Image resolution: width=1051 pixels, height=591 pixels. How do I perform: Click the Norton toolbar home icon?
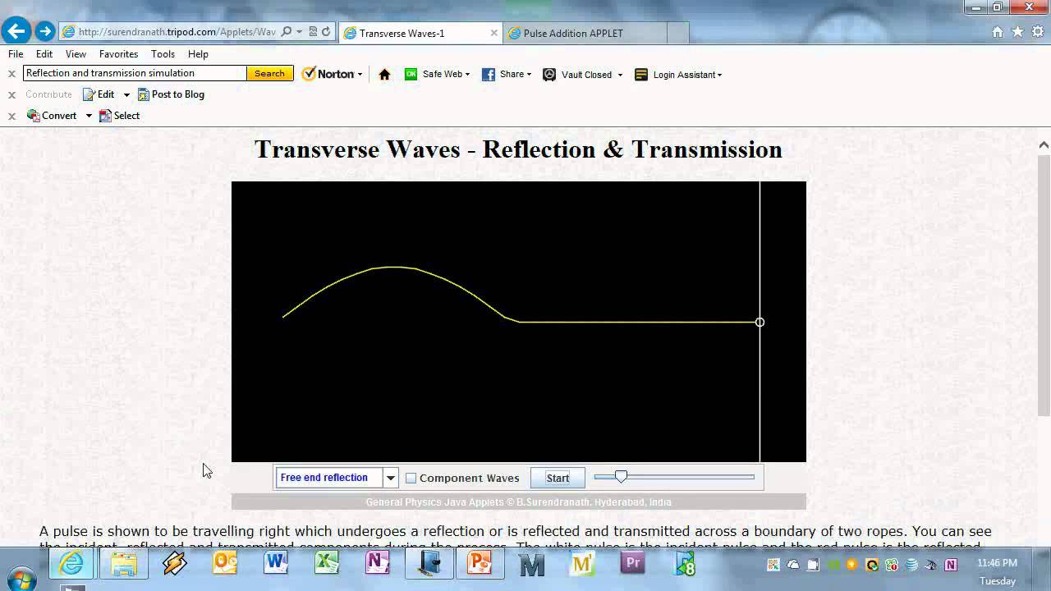(x=384, y=74)
